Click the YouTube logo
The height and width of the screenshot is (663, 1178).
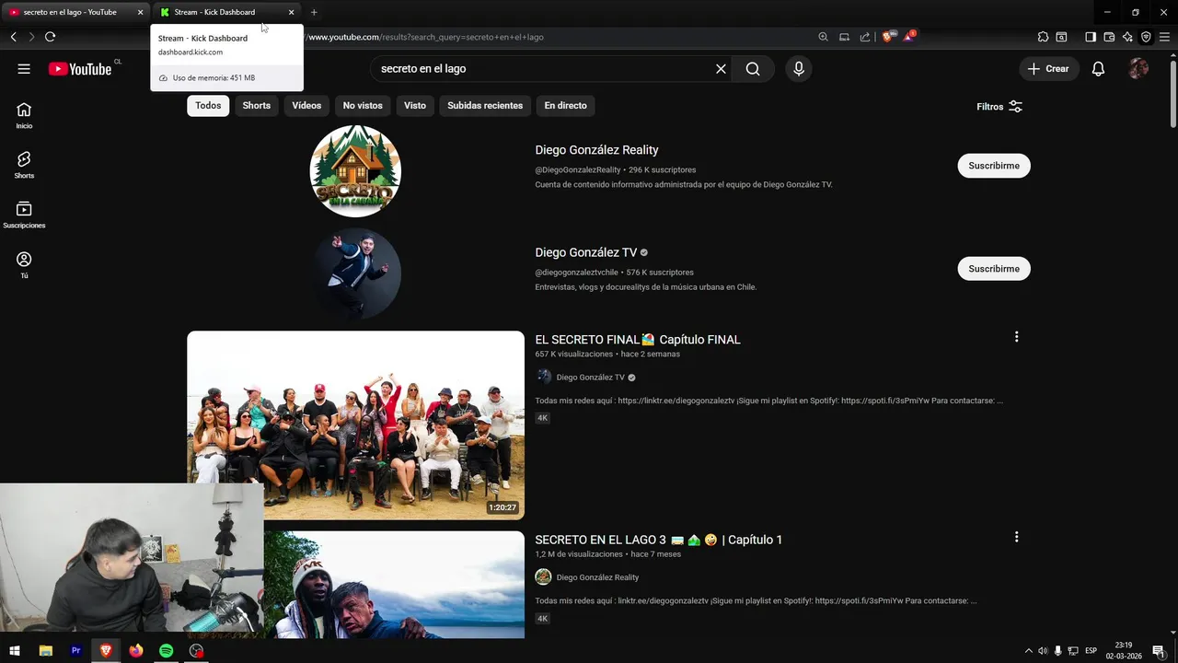(x=80, y=69)
